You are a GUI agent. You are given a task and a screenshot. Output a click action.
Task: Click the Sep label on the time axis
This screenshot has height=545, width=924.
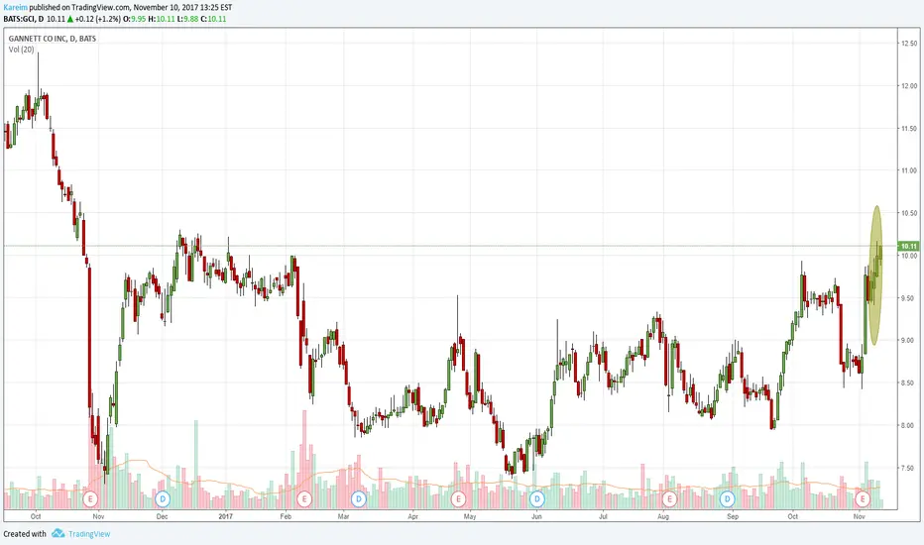click(733, 516)
